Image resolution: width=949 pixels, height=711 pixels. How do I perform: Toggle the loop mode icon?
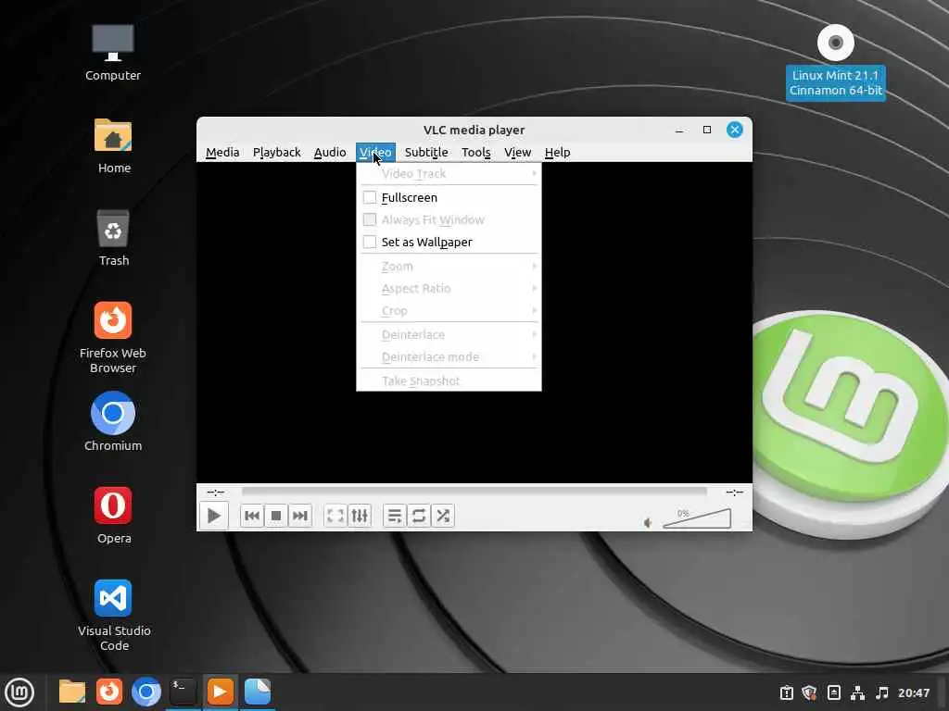(419, 516)
